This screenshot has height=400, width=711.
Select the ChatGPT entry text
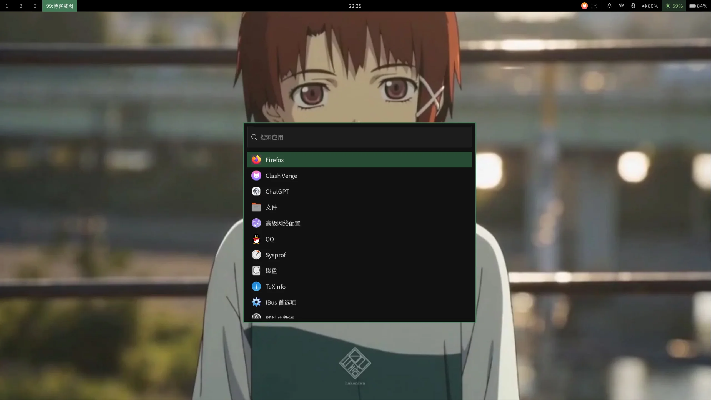pyautogui.click(x=277, y=192)
